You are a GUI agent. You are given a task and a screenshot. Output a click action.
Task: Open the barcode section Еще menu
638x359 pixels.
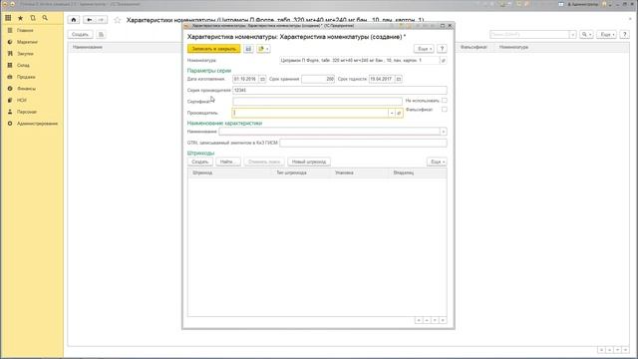(x=437, y=162)
